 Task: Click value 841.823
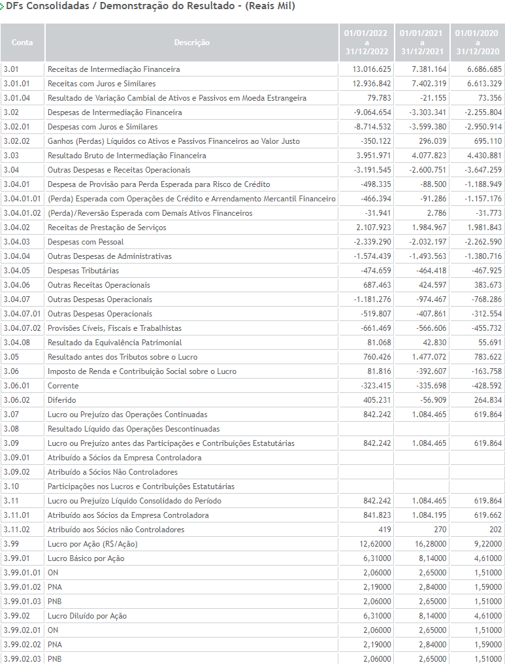377,516
